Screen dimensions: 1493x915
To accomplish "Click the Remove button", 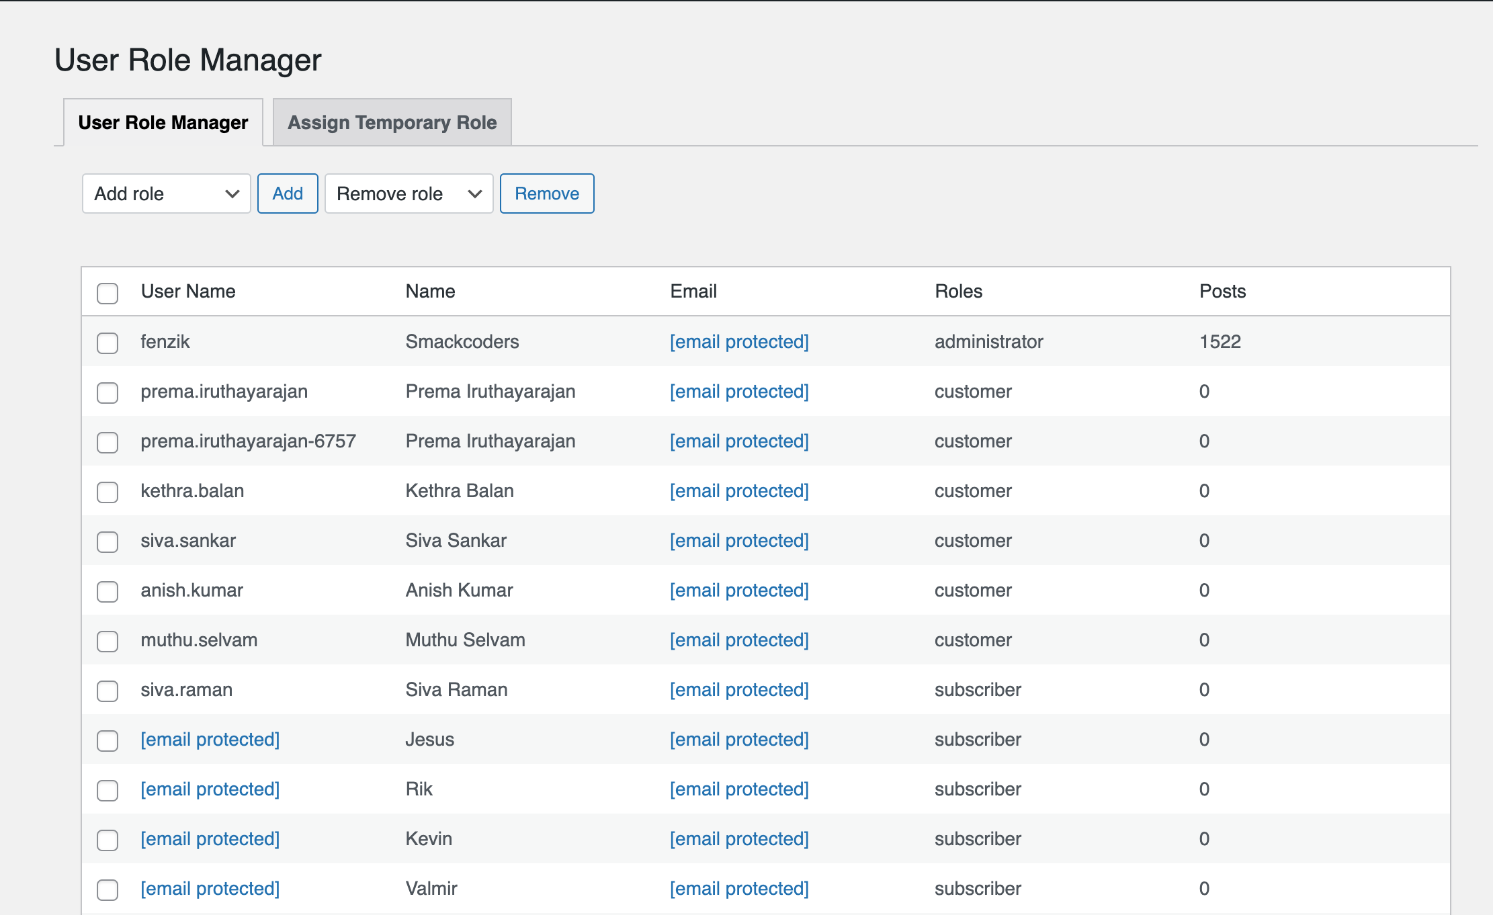I will [x=546, y=193].
